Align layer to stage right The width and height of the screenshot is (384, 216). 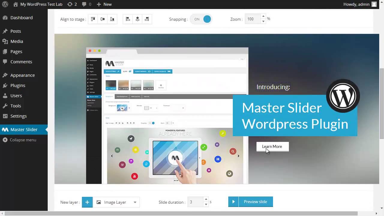click(x=147, y=19)
